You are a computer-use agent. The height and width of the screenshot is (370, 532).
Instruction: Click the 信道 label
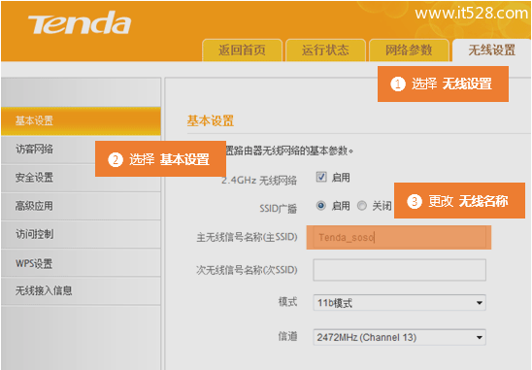[x=287, y=336]
